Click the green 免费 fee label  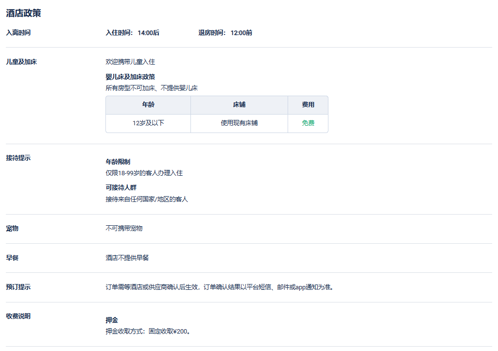tap(308, 123)
